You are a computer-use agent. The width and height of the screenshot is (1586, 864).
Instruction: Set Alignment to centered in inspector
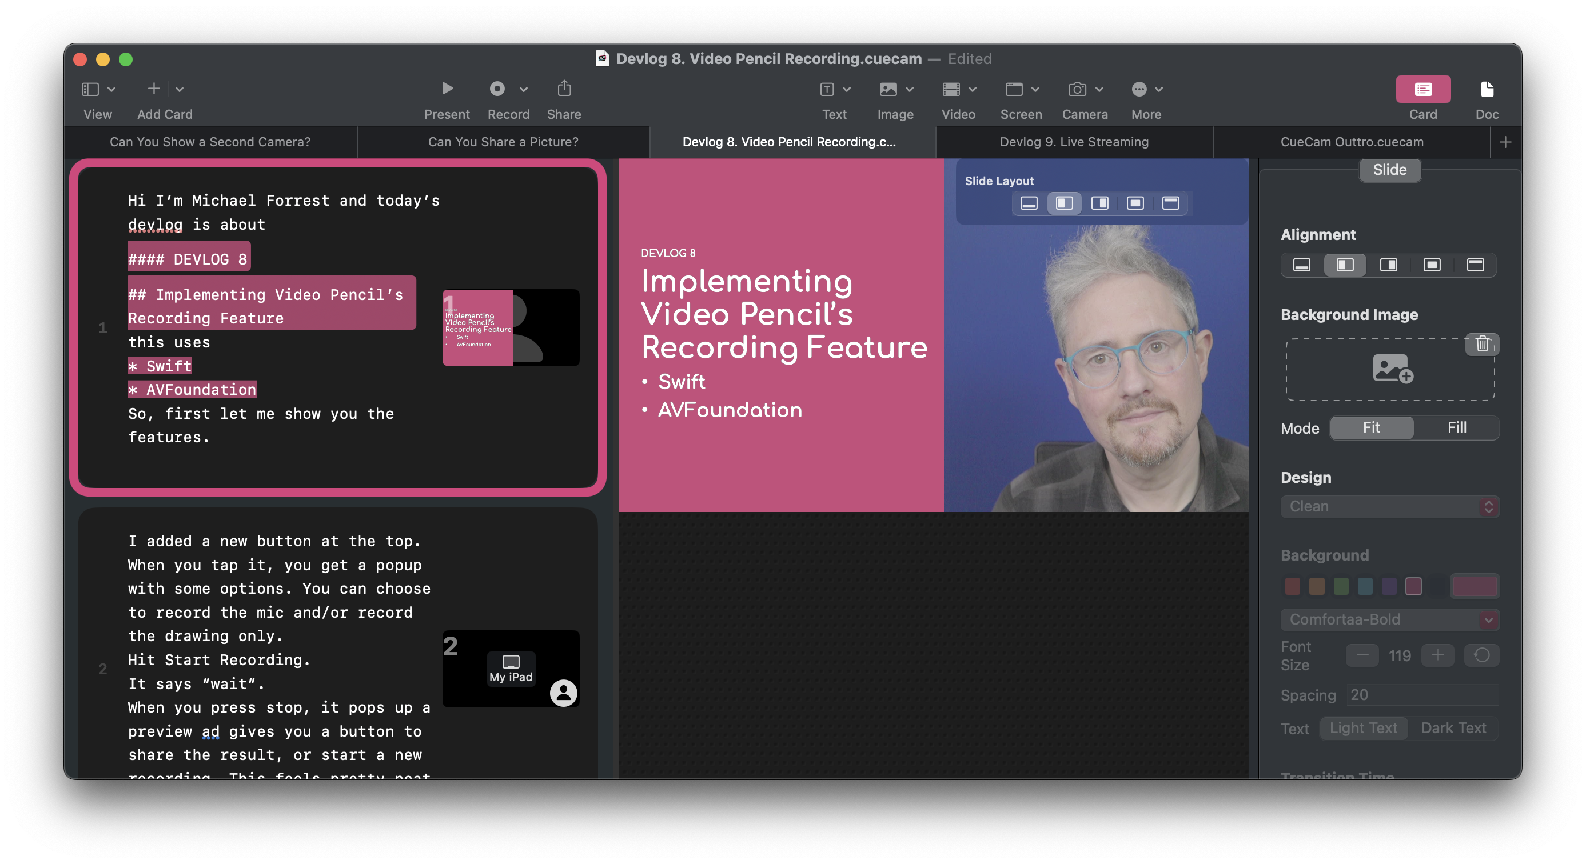click(1432, 265)
